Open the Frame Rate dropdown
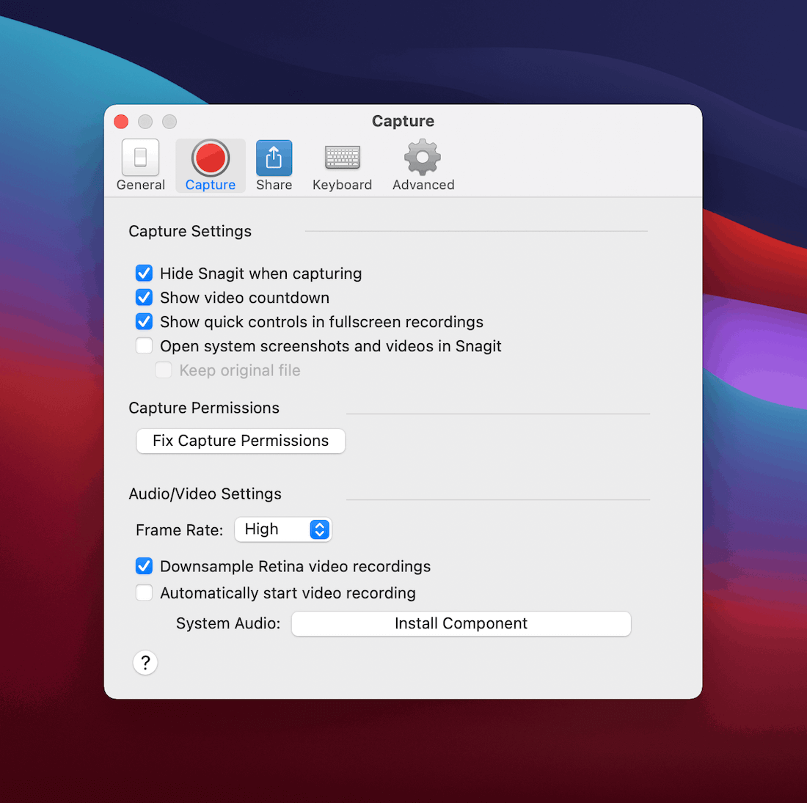Image resolution: width=807 pixels, height=803 pixels. point(283,529)
